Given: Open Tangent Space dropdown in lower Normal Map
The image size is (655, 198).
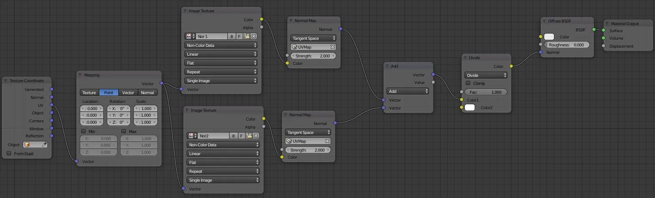Looking at the screenshot, I should 308,132.
